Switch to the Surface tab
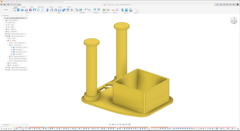 point(24,7)
